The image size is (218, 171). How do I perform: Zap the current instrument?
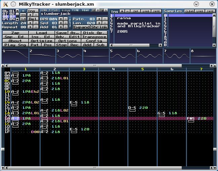[135, 11]
